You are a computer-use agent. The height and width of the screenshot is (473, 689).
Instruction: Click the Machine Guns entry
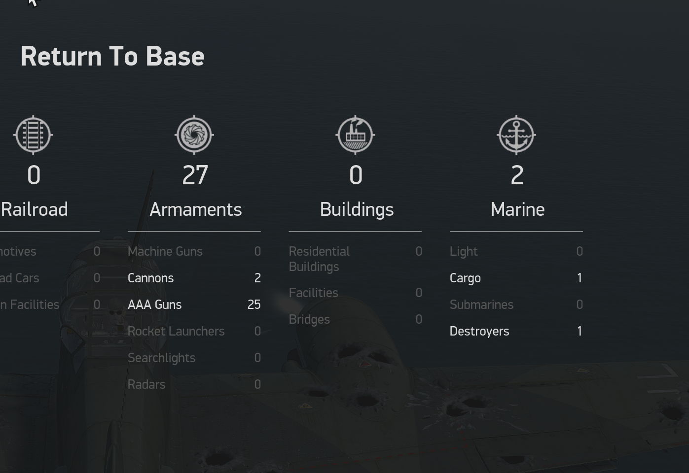165,251
